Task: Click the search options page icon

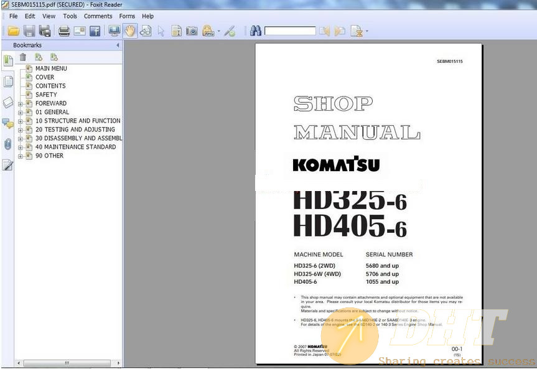Action: coord(357,31)
